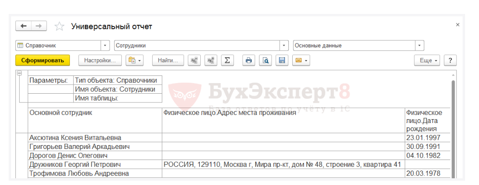
Task: Click the Сформировать button
Action: (x=42, y=61)
